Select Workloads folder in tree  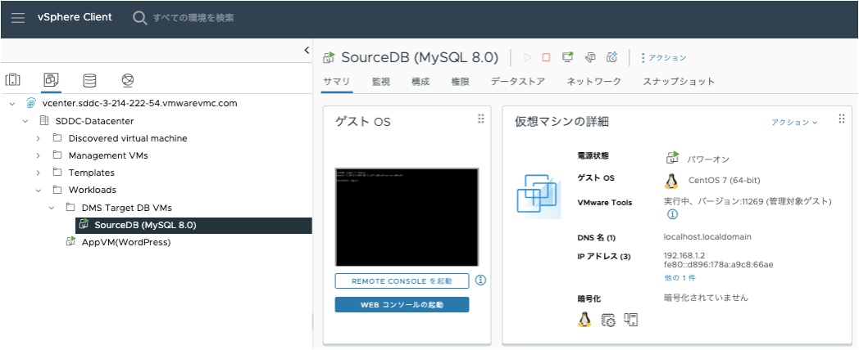(92, 191)
